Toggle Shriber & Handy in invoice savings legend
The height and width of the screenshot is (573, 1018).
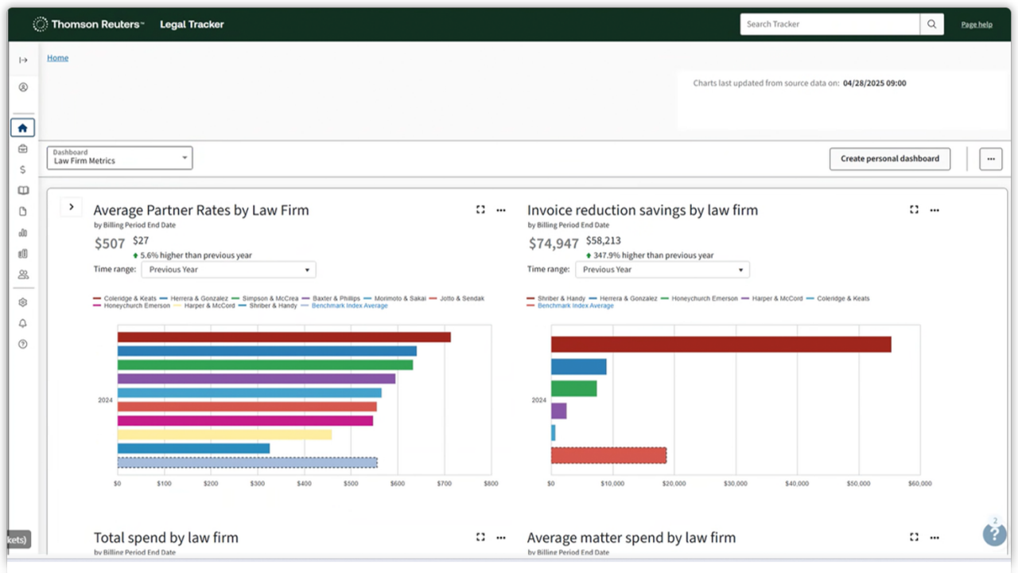click(x=558, y=298)
